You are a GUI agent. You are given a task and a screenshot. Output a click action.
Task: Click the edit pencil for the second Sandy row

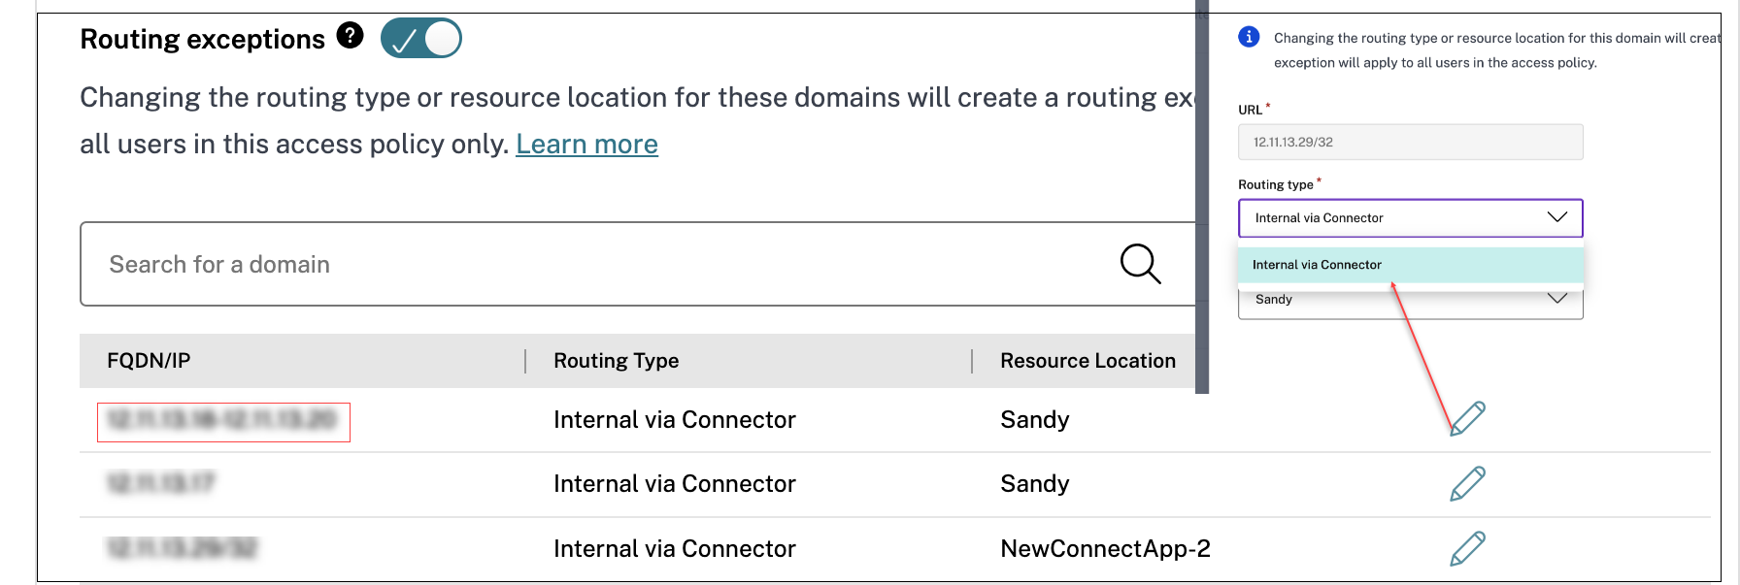point(1467,483)
